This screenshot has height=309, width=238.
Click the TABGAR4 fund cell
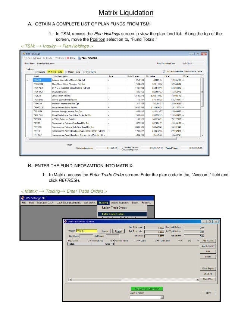(x=42, y=84)
